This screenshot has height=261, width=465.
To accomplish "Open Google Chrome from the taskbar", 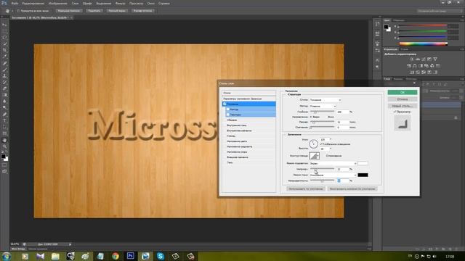I will point(116,256).
